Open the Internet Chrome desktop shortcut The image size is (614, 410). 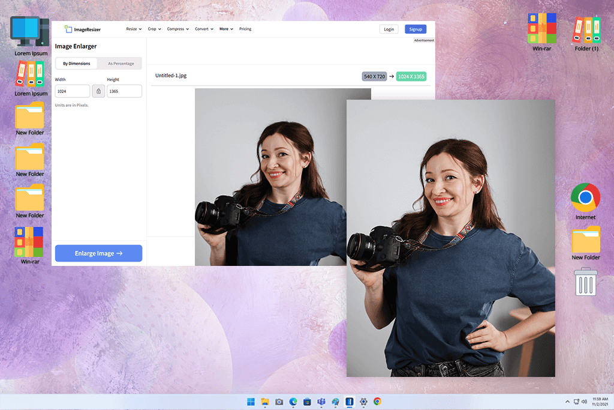click(585, 202)
